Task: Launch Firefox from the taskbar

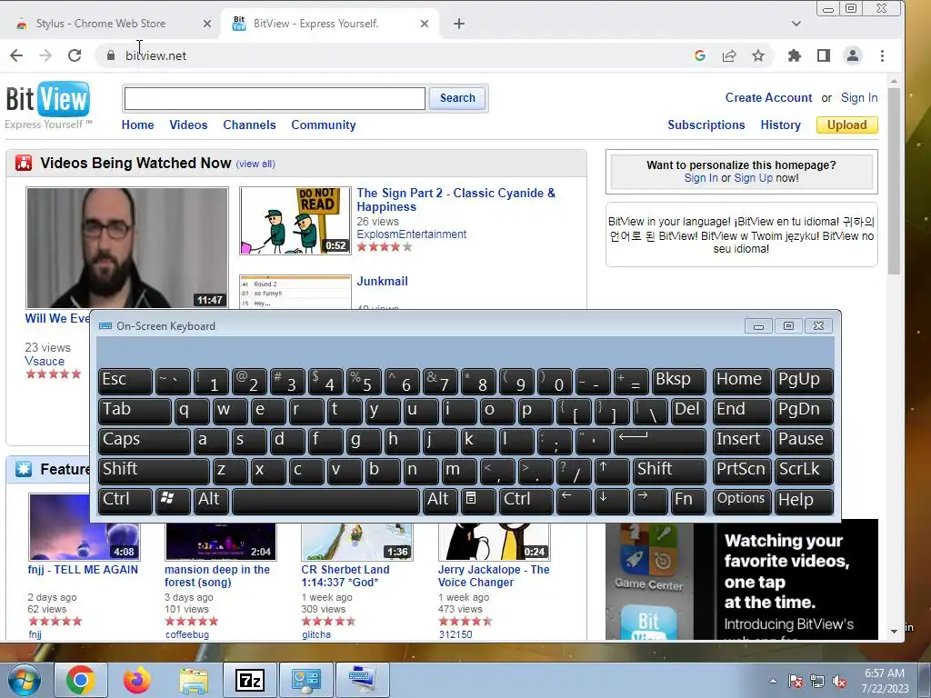Action: point(136,680)
